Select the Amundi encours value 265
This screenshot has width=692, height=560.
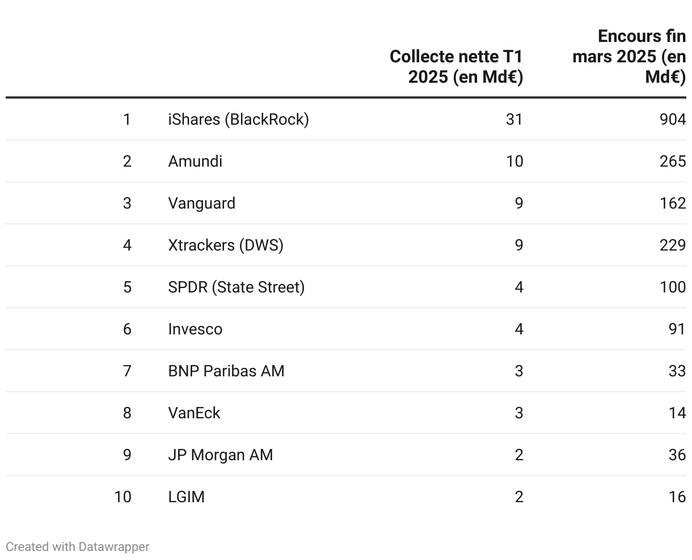[x=673, y=162]
